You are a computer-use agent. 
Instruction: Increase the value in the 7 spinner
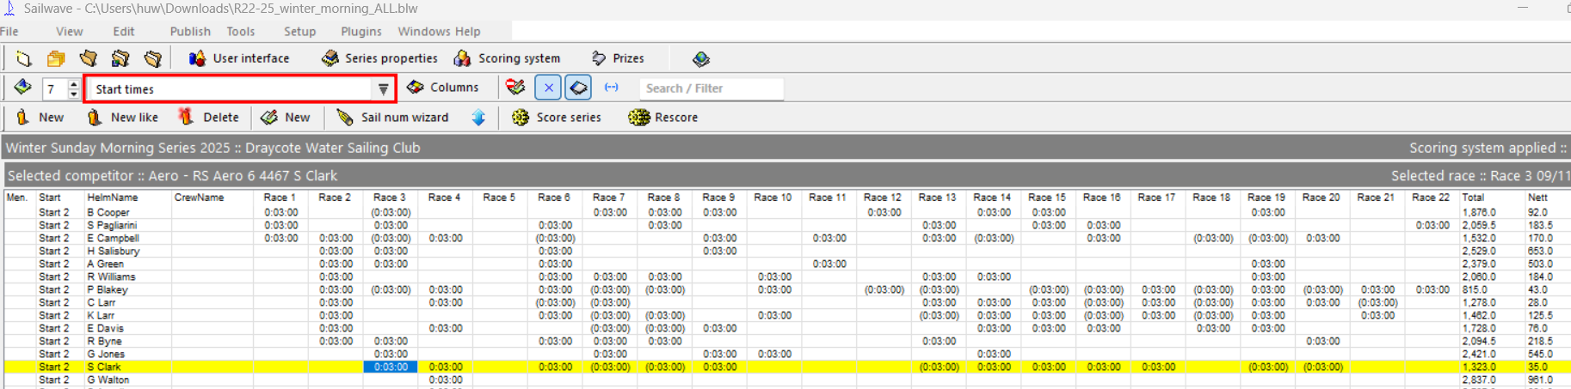pos(74,84)
